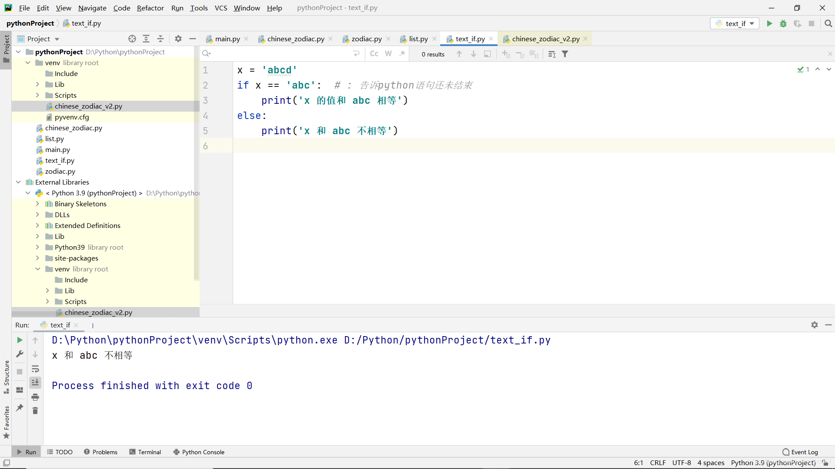
Task: Select zodiac.py in project tree
Action: click(x=60, y=171)
